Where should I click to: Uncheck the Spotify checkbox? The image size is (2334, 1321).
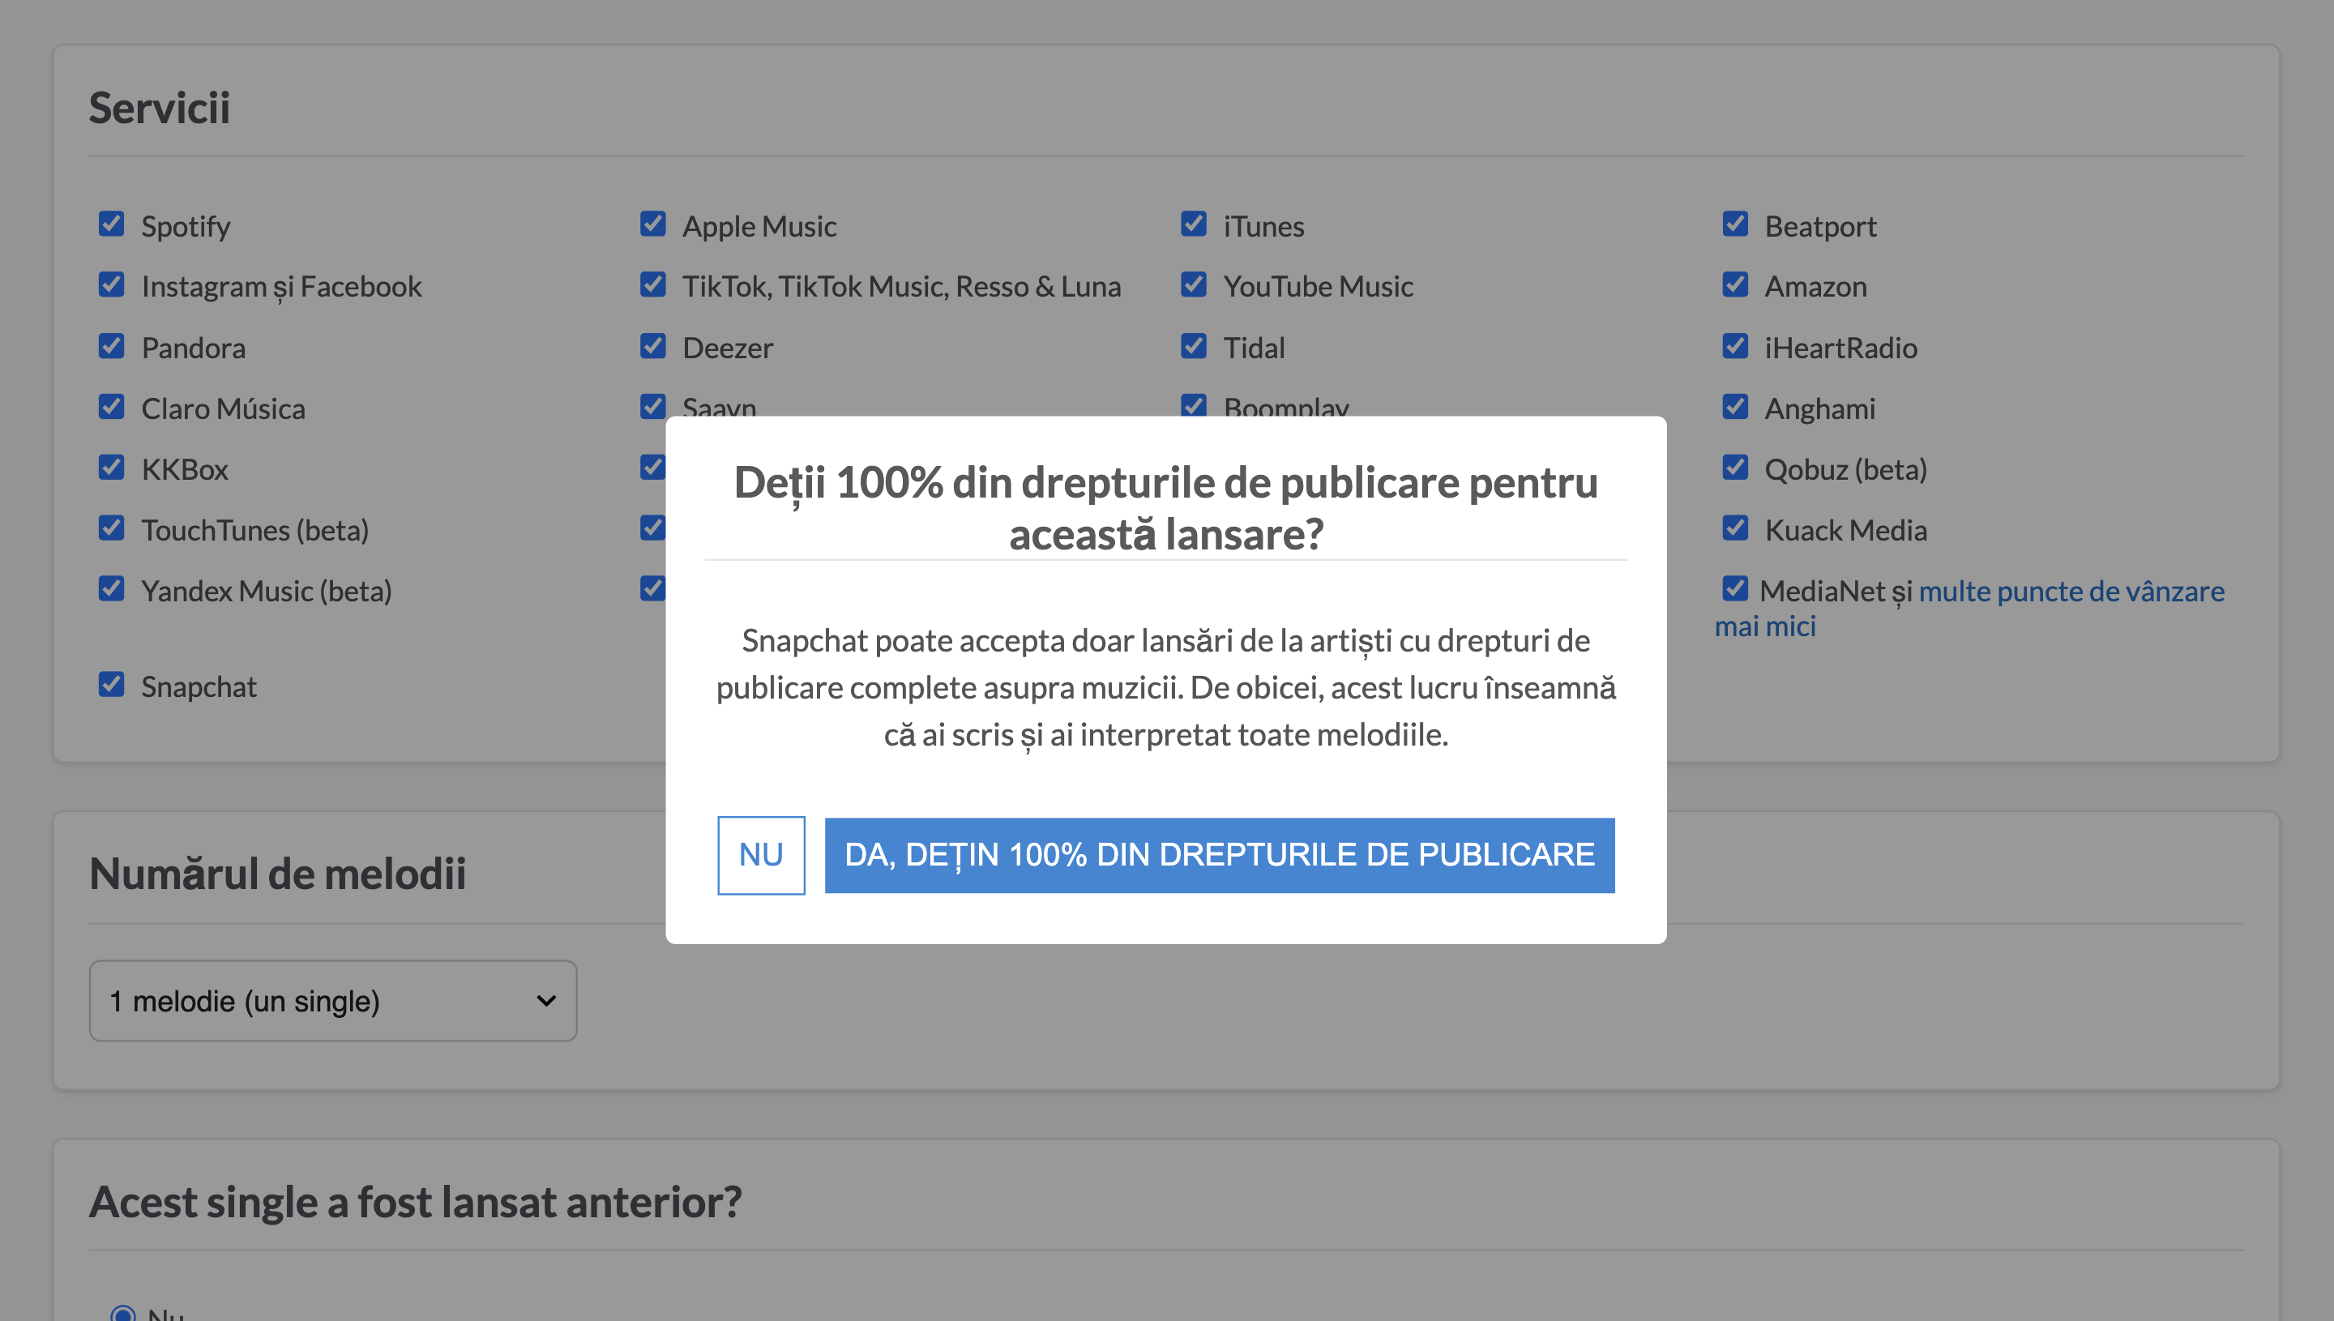(112, 224)
